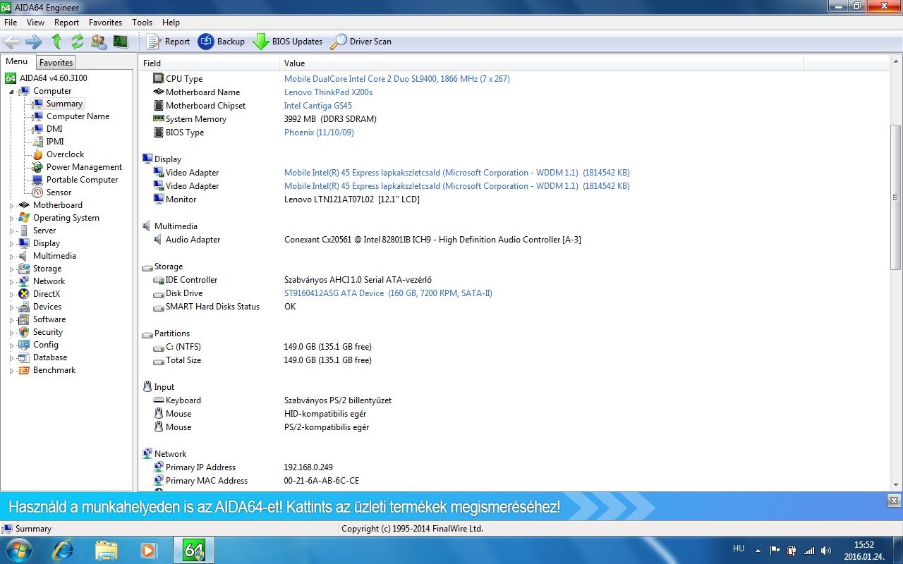Click the Summary tree item icon
Viewport: 903px width, 564px height.
[x=37, y=104]
